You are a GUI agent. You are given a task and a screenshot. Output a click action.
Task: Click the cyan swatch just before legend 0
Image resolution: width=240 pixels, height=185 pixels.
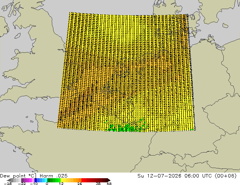coord(46,180)
